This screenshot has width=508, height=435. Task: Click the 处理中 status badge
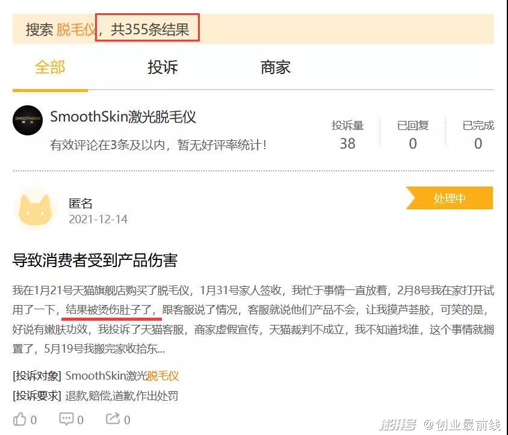tap(450, 198)
